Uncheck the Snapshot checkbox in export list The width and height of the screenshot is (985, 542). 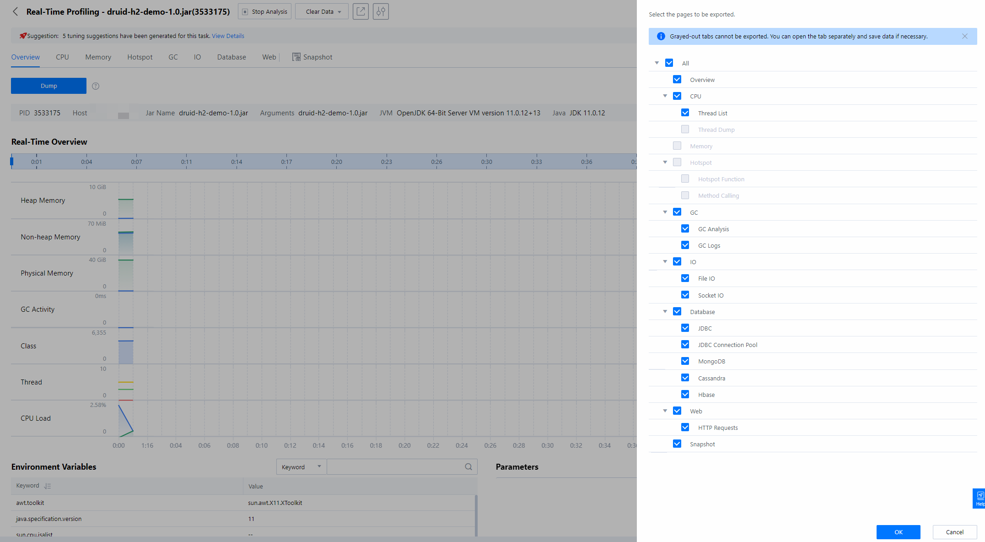pos(677,444)
